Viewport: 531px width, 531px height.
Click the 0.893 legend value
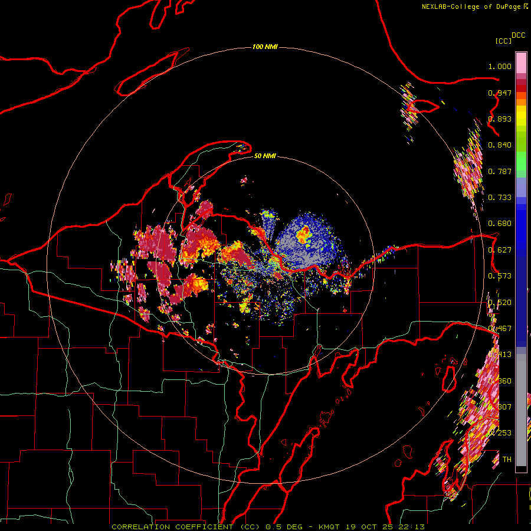tap(500, 119)
